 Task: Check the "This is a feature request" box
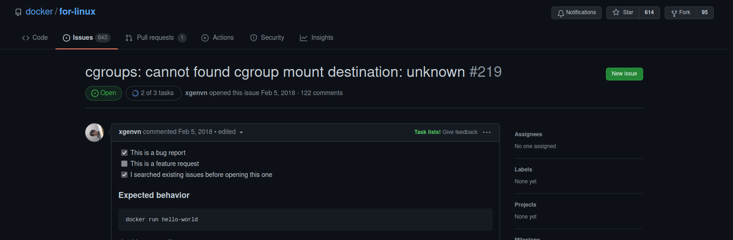tap(124, 164)
